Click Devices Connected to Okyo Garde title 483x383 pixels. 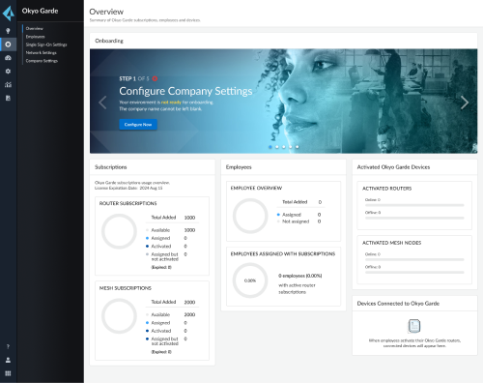tap(398, 304)
